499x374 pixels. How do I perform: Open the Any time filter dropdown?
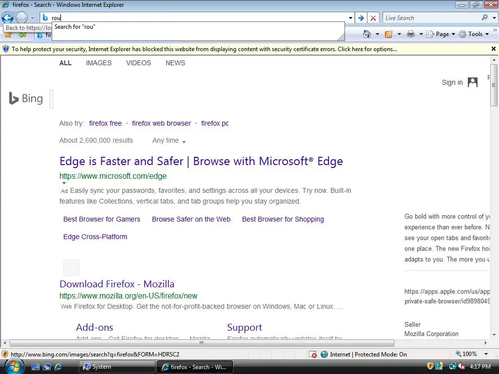point(169,141)
